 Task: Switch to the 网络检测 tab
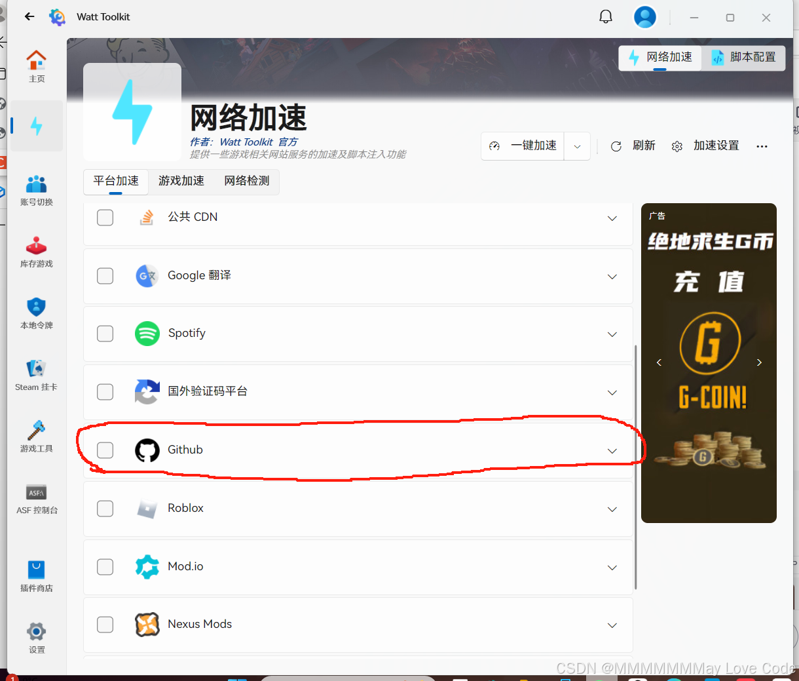[247, 181]
